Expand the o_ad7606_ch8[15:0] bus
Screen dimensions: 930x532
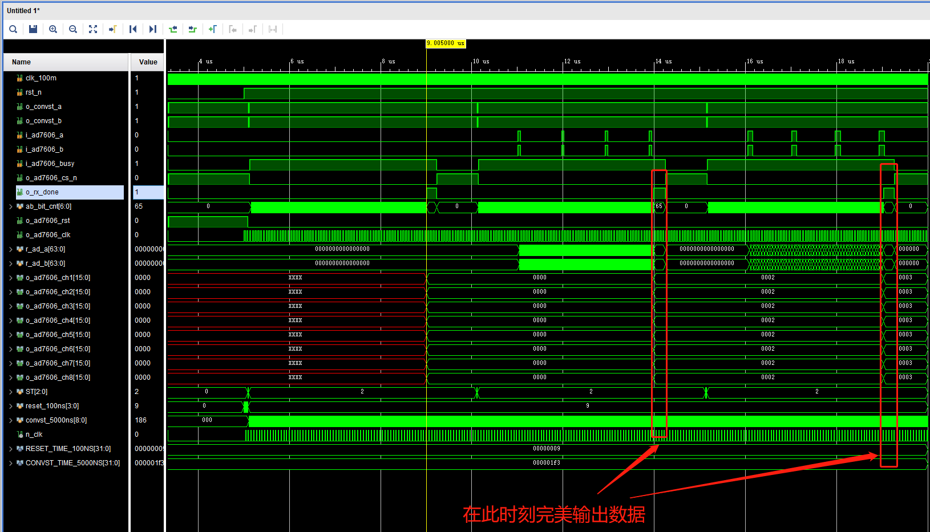[11, 377]
